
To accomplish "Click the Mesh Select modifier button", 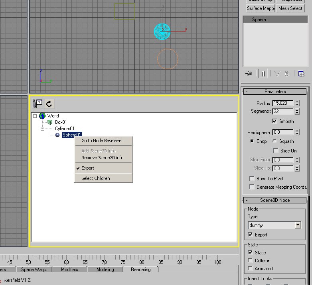I will (290, 8).
